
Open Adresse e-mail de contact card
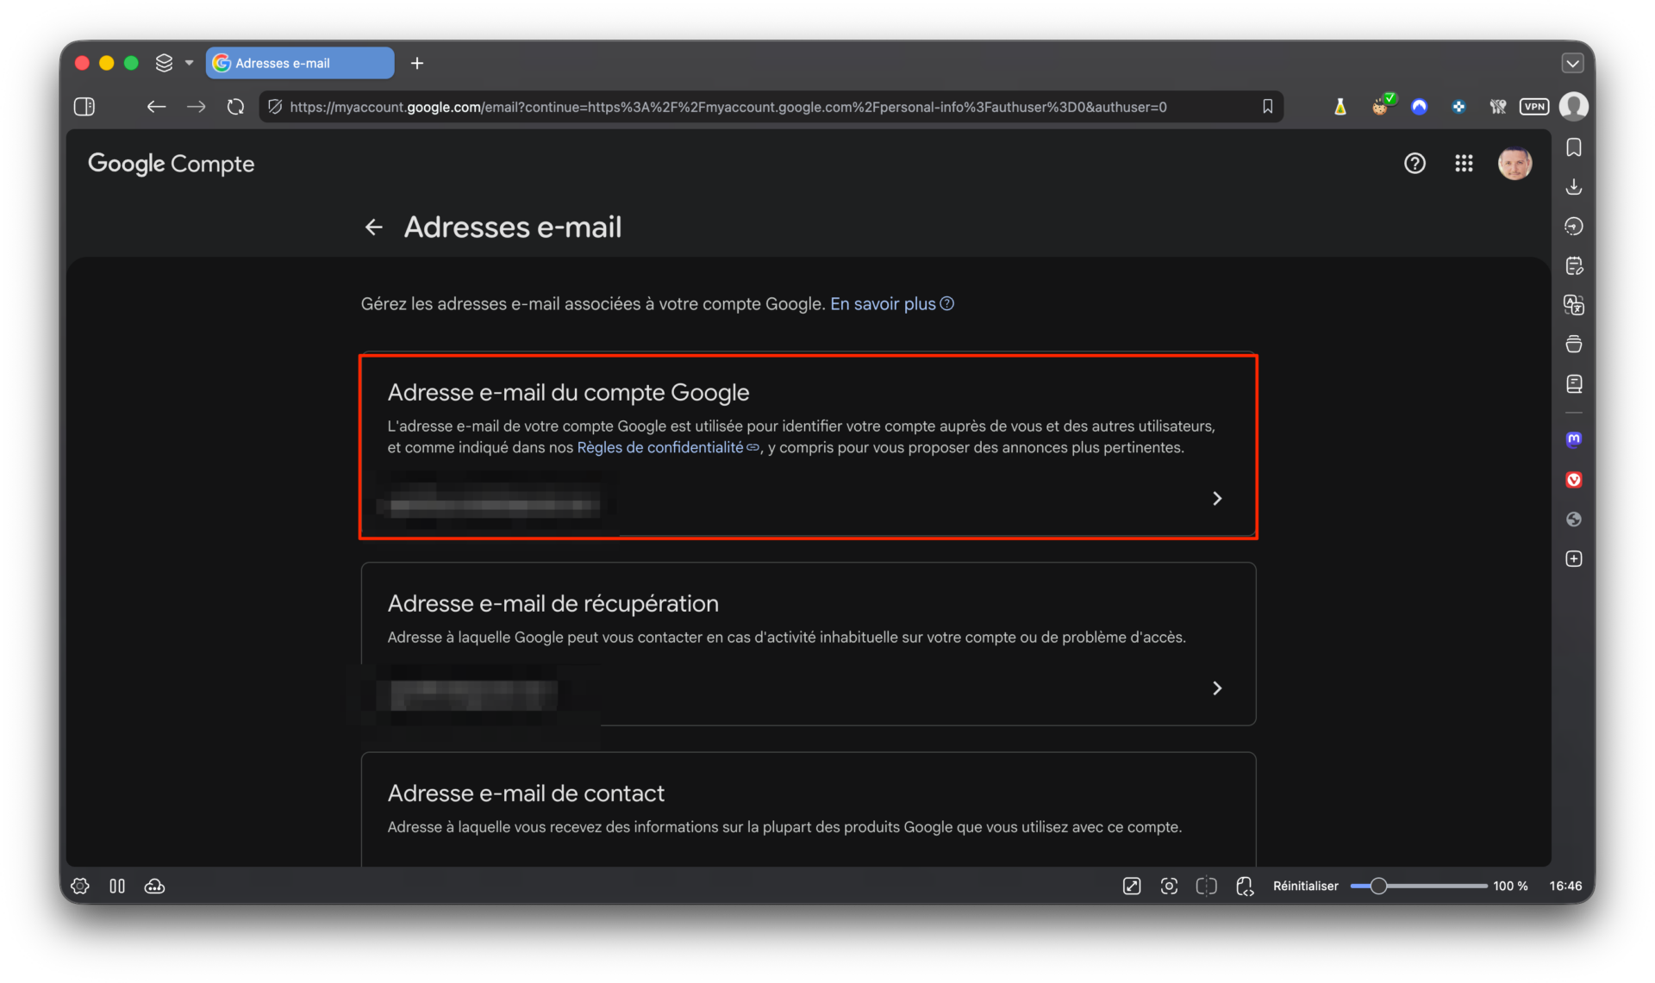809,810
